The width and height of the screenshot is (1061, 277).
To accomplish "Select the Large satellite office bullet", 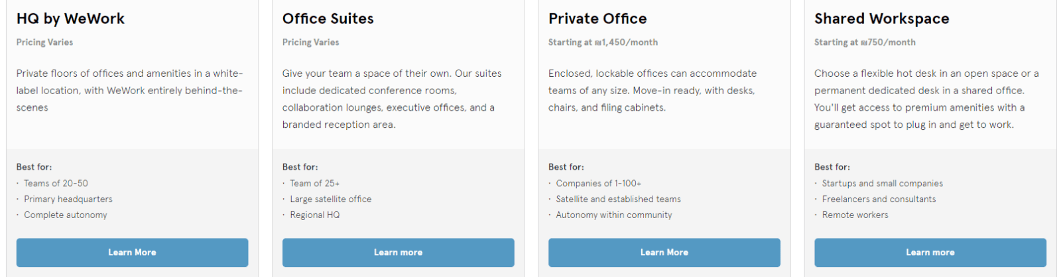I will click(x=330, y=199).
